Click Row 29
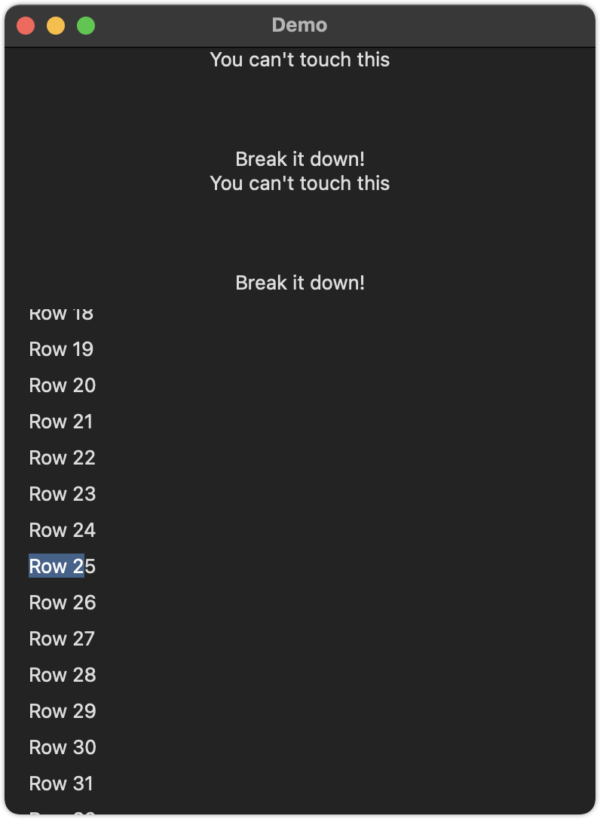 tap(63, 711)
